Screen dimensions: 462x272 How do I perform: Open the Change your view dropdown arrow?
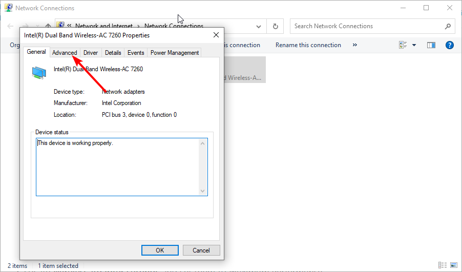coord(414,45)
